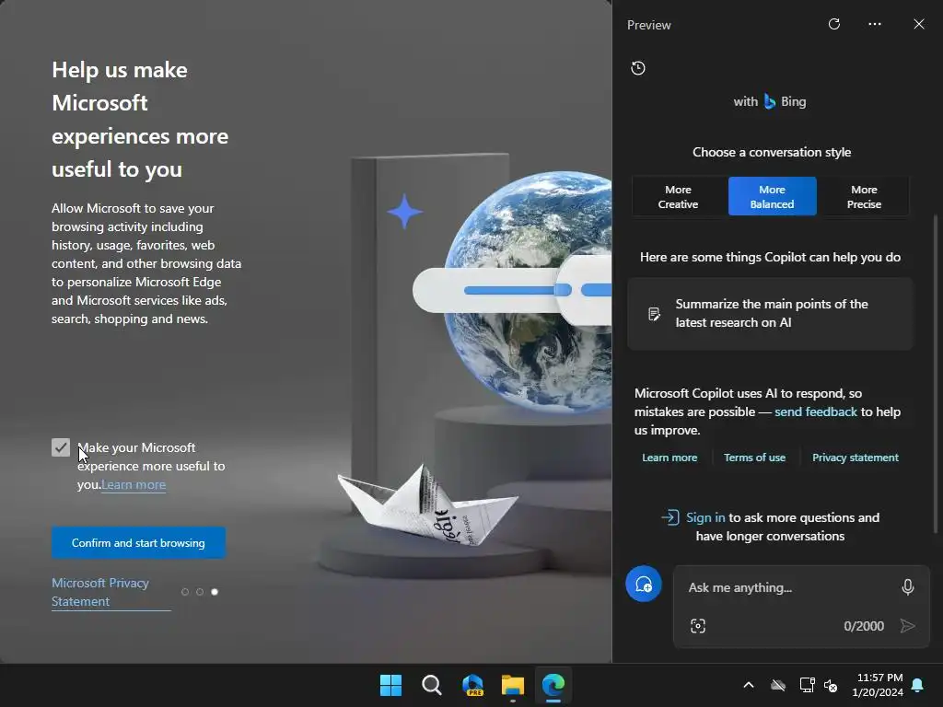Click the muted volume tray icon

(831, 685)
